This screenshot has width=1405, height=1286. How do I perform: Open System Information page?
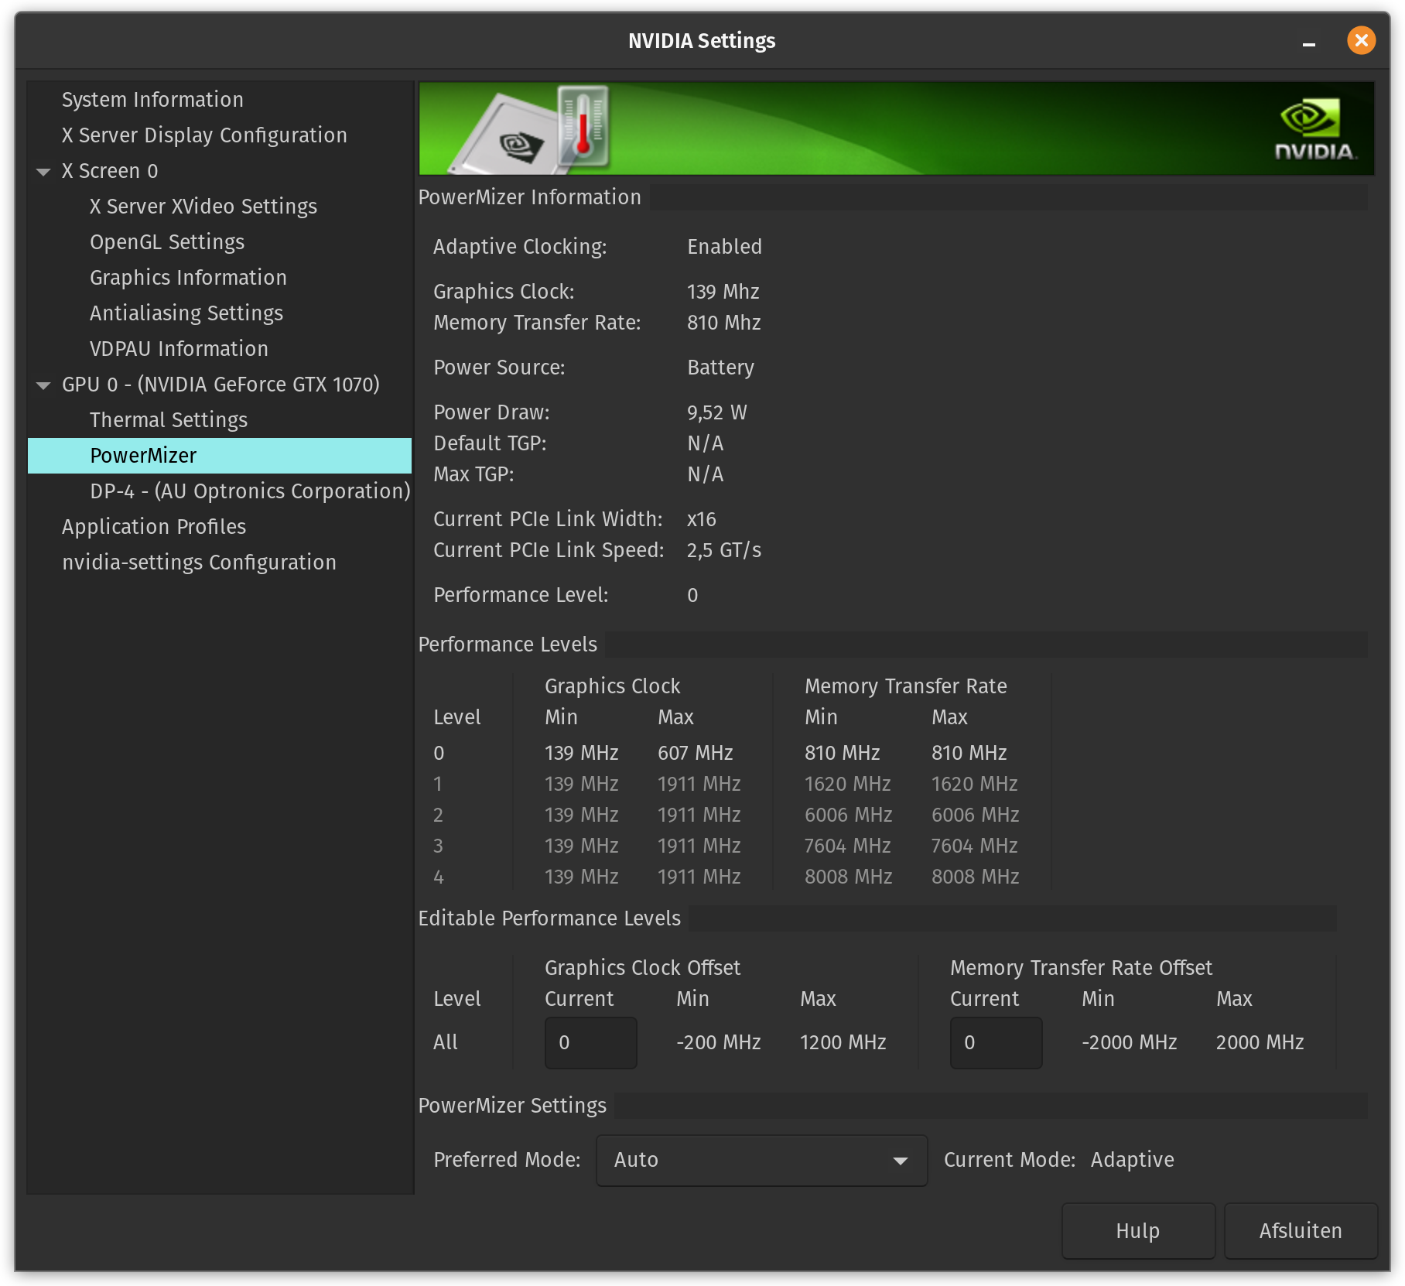(x=152, y=100)
